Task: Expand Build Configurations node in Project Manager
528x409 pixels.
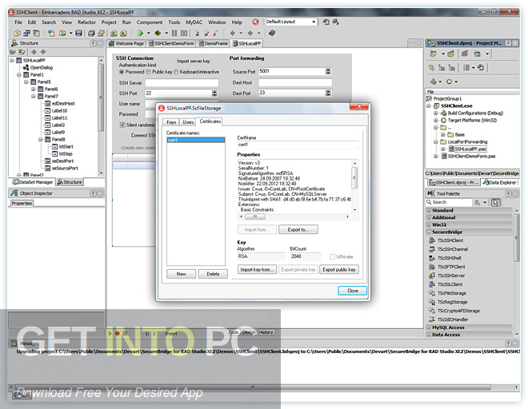Action: click(436, 113)
